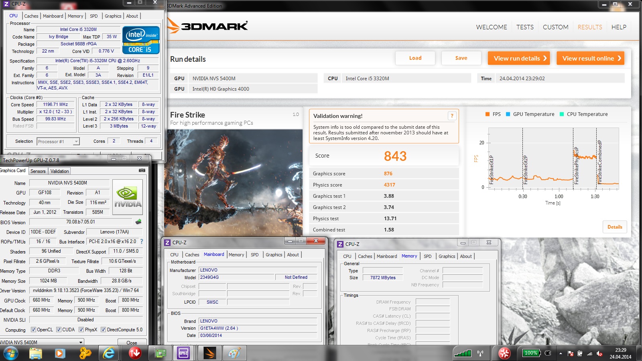The image size is (642, 361).
Task: Click the volume speaker tray icon
Action: coord(599,353)
